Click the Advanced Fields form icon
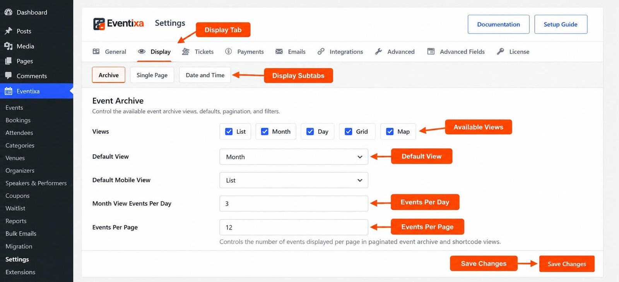619x282 pixels. [431, 51]
